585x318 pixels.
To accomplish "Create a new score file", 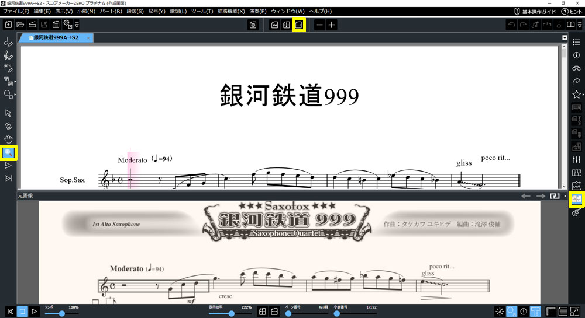I will point(8,25).
